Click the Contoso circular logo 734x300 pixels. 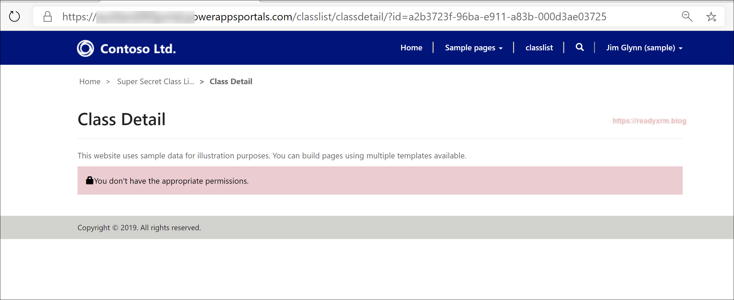[86, 48]
